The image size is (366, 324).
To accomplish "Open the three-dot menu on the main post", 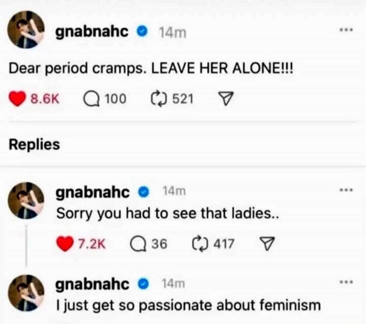I will click(346, 30).
